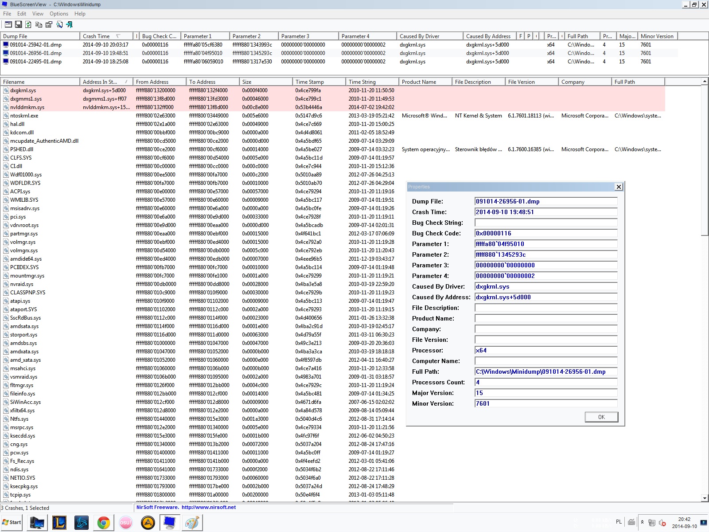Click OK in the Properties dialog
This screenshot has height=532, width=709.
tap(601, 417)
